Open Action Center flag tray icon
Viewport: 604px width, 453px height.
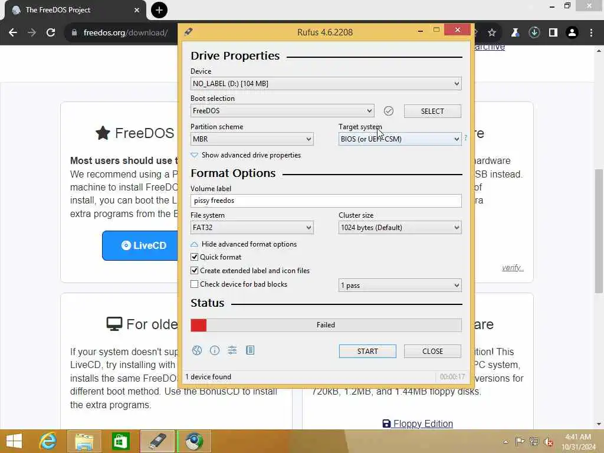click(x=520, y=442)
